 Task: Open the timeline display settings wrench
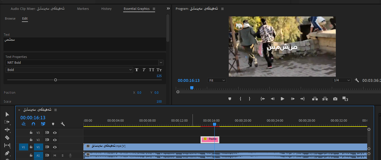pyautogui.click(x=63, y=124)
